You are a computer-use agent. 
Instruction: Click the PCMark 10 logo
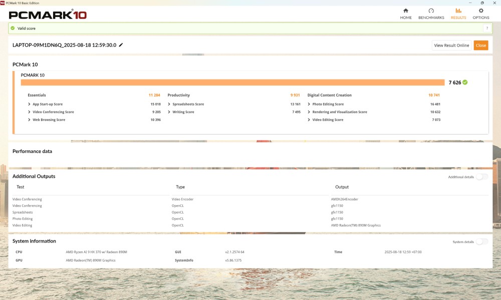click(x=48, y=14)
